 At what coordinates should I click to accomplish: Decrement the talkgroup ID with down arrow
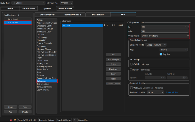(188, 27)
